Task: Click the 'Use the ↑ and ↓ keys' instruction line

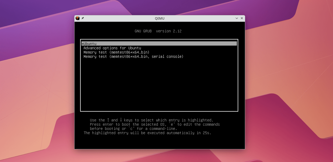Action: coord(152,120)
